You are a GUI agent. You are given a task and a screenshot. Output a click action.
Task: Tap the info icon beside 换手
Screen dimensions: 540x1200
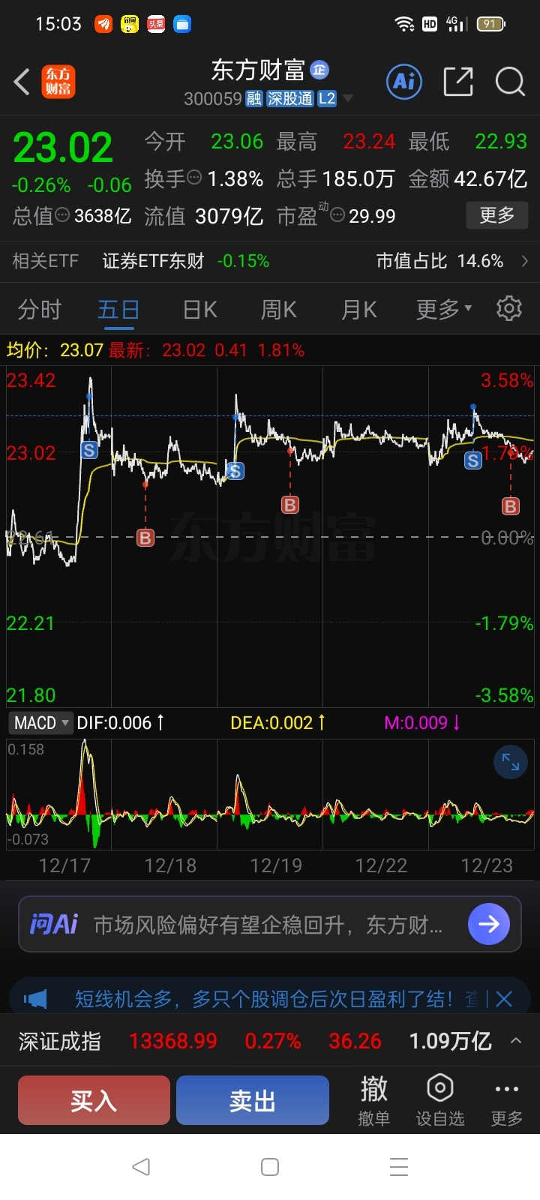(x=194, y=178)
